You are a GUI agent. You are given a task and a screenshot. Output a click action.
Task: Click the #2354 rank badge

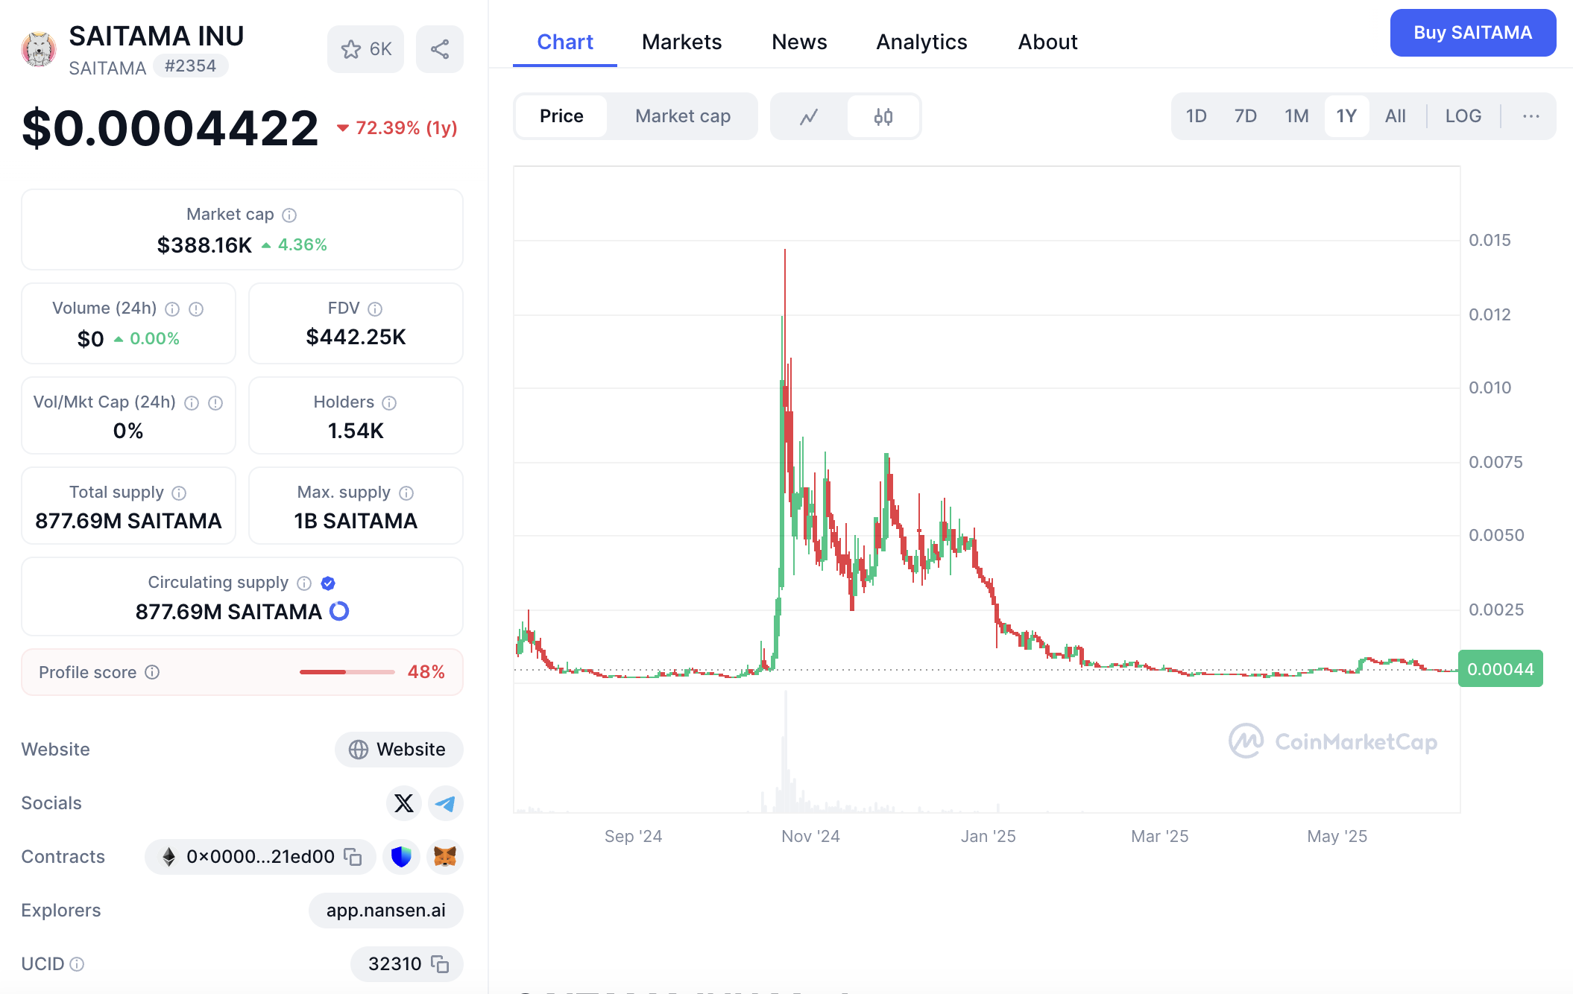[190, 66]
